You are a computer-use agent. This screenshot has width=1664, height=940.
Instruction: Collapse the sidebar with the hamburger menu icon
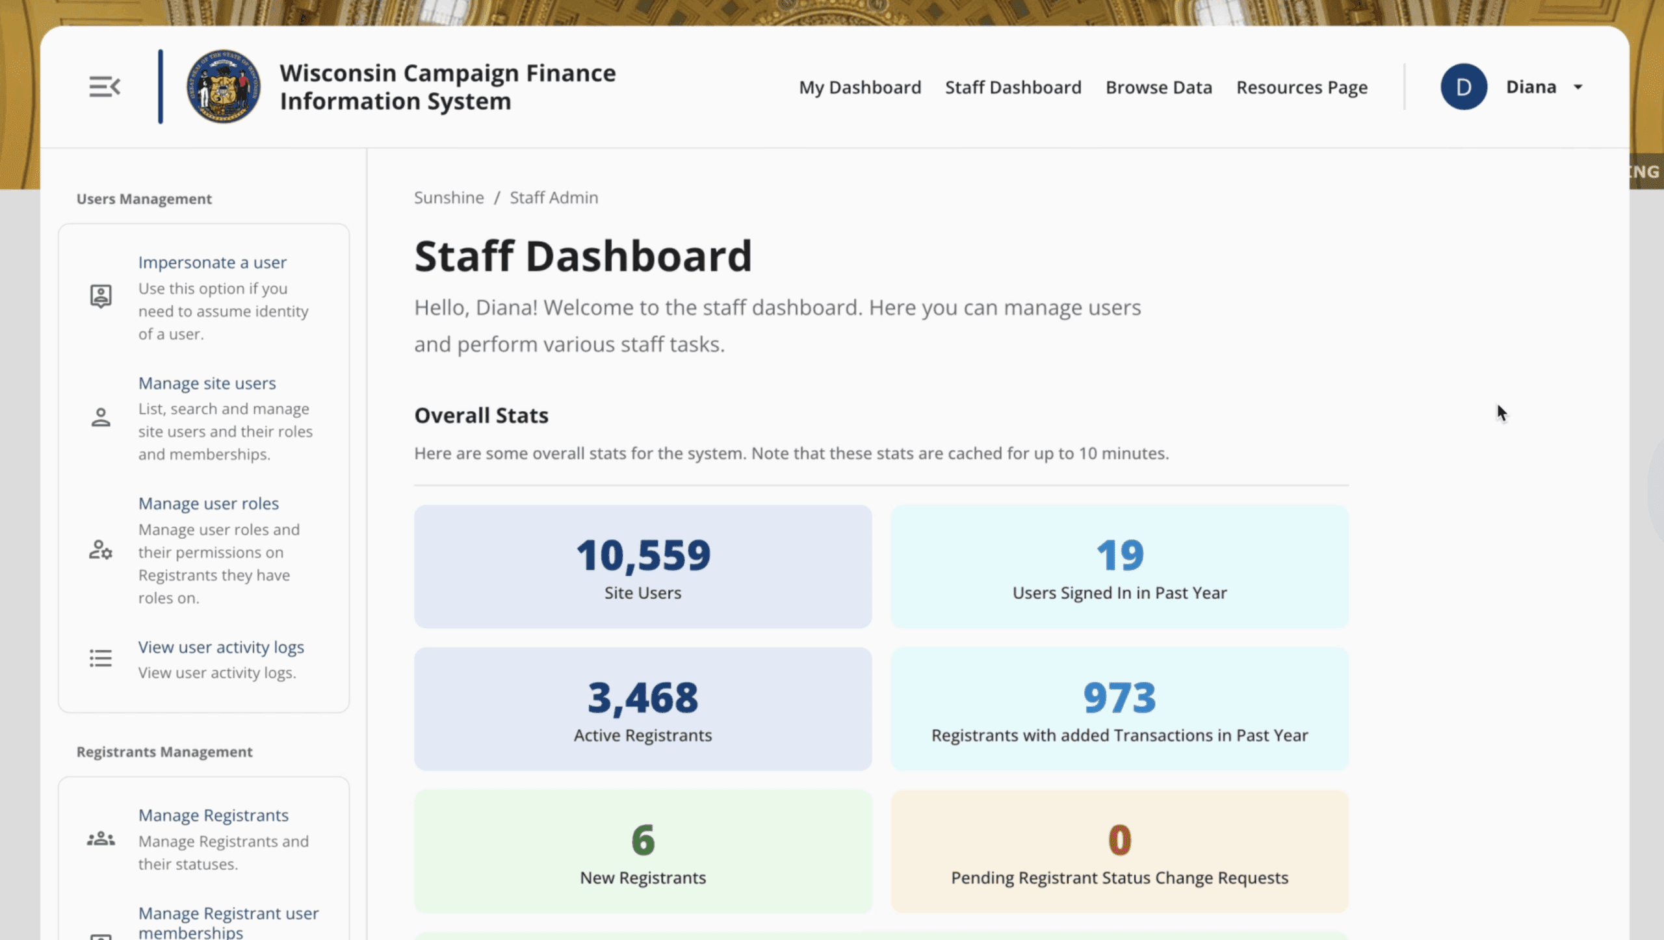104,86
